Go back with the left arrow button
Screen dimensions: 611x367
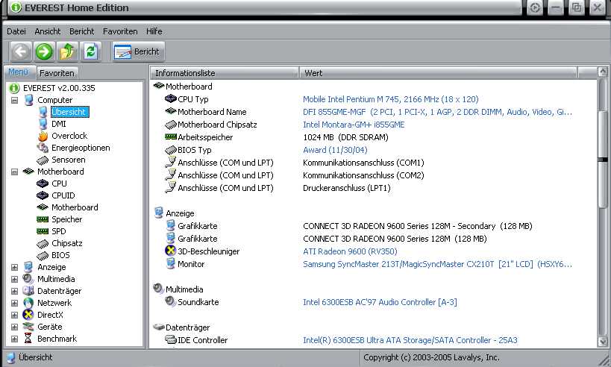[x=21, y=51]
